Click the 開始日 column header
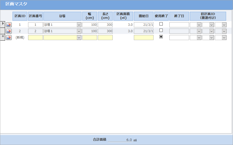Viewport: 233px width, 145px height. [x=144, y=16]
